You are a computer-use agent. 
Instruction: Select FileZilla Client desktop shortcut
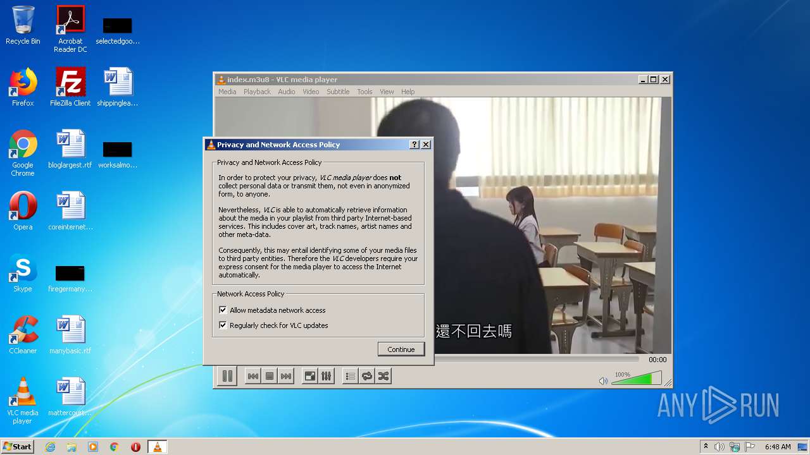tap(70, 87)
